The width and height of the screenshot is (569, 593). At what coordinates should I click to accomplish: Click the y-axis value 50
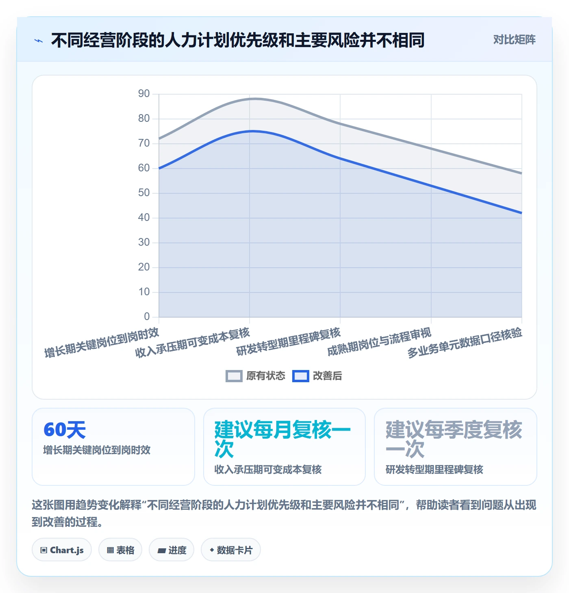(144, 193)
